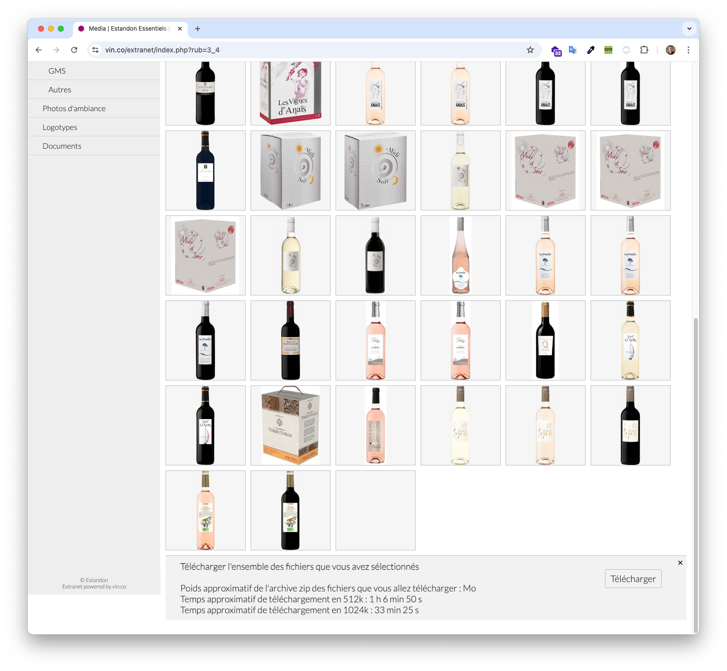Click the page vertical scrollbar
Viewport: 727px width, 671px height.
(696, 474)
